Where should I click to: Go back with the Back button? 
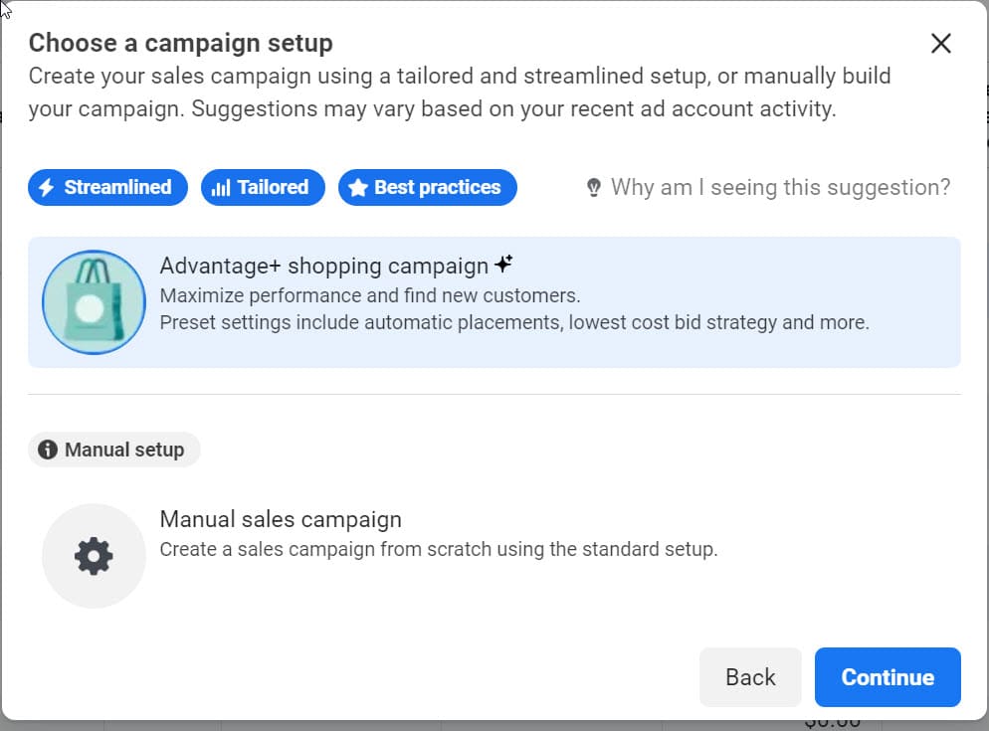click(x=749, y=677)
